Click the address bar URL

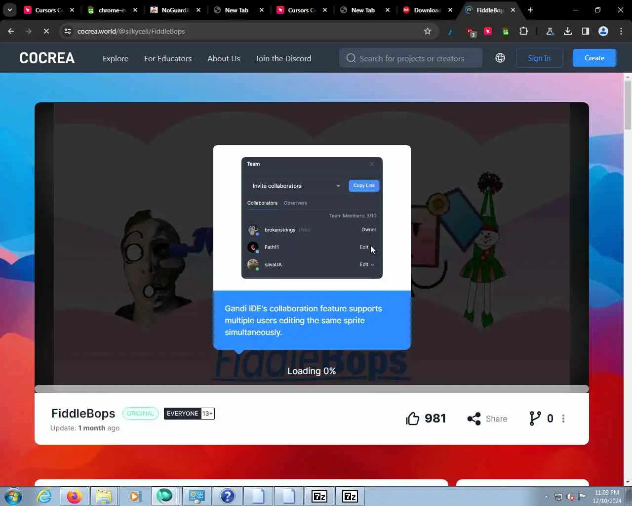[131, 31]
